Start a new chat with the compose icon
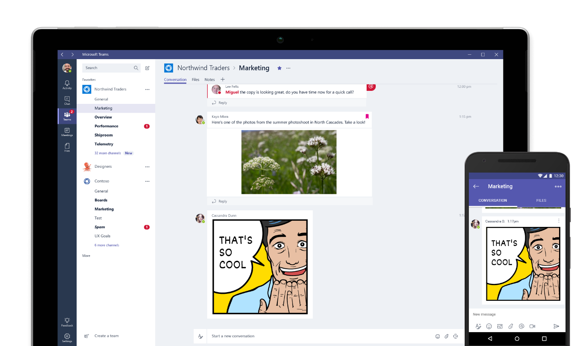The height and width of the screenshot is (346, 583). (x=148, y=68)
